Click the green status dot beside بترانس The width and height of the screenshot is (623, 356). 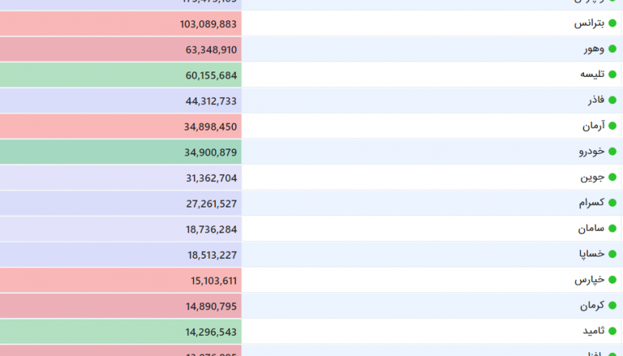click(612, 23)
